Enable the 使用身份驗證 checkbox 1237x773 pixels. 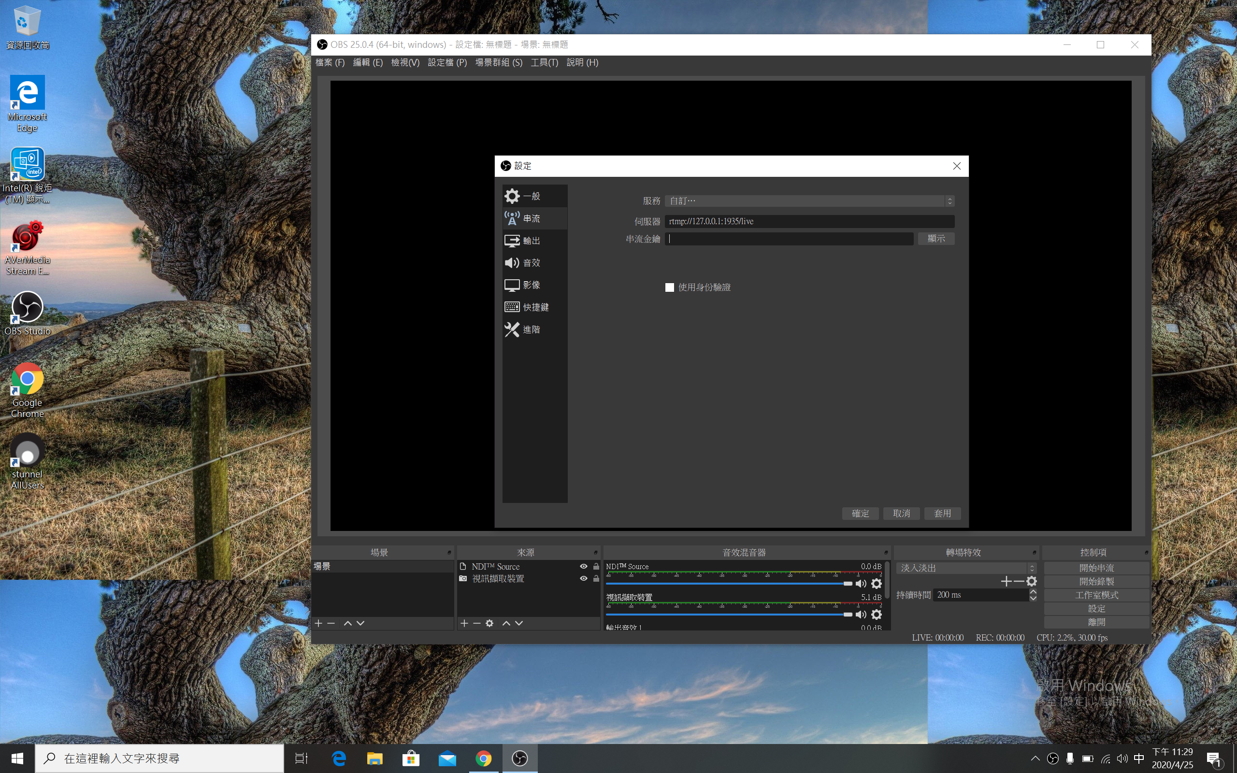pyautogui.click(x=670, y=287)
